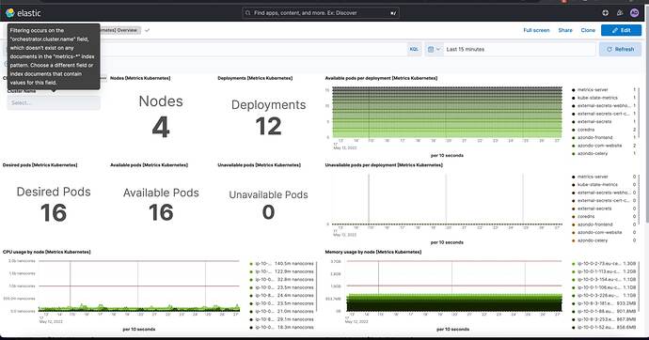Select the 122.9m nanocores CPU legend entry

pos(284,271)
